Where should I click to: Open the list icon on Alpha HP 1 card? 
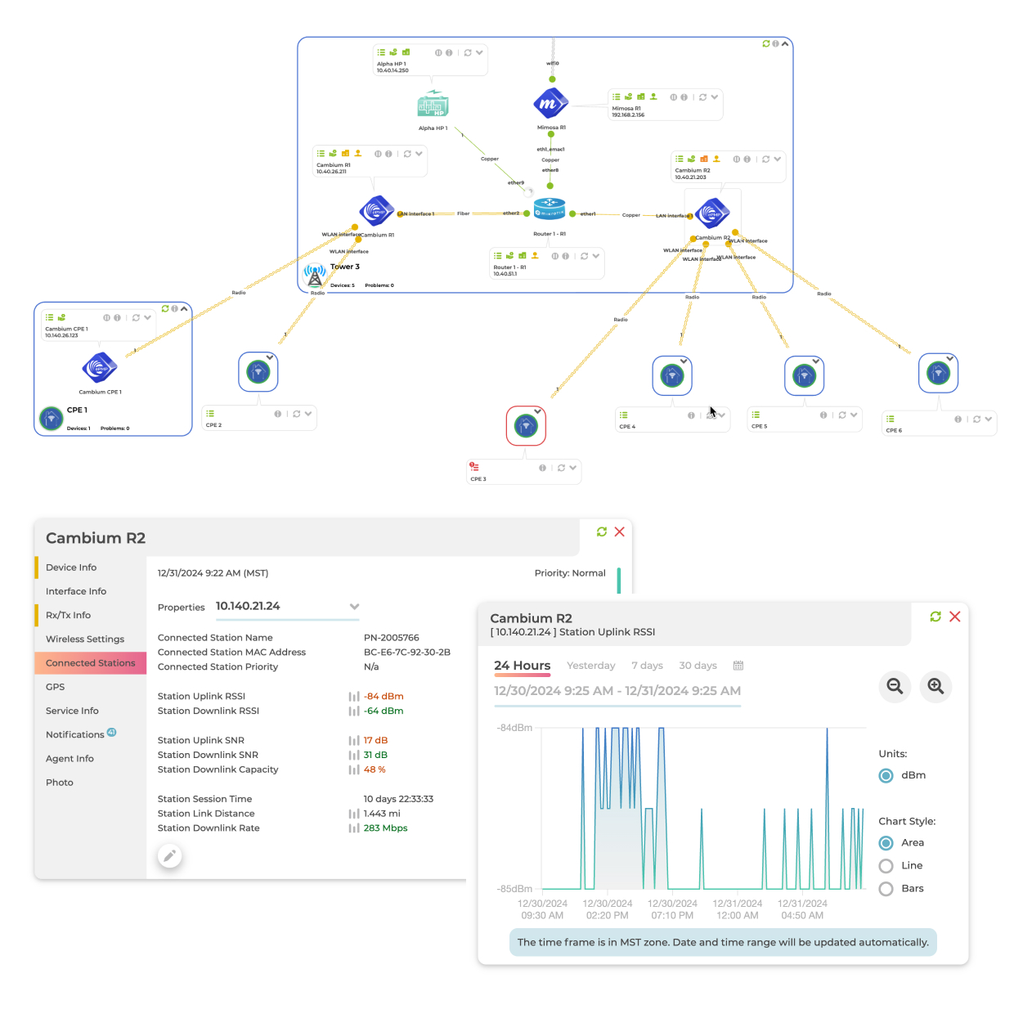point(381,52)
